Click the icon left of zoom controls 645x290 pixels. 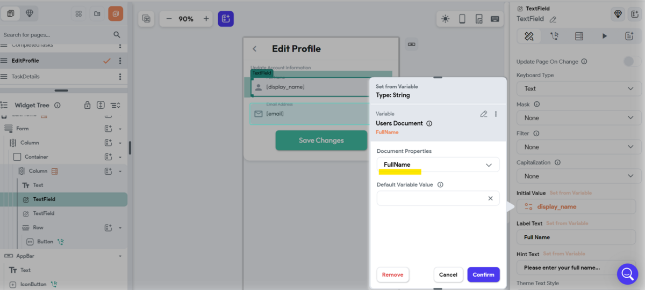click(x=146, y=19)
